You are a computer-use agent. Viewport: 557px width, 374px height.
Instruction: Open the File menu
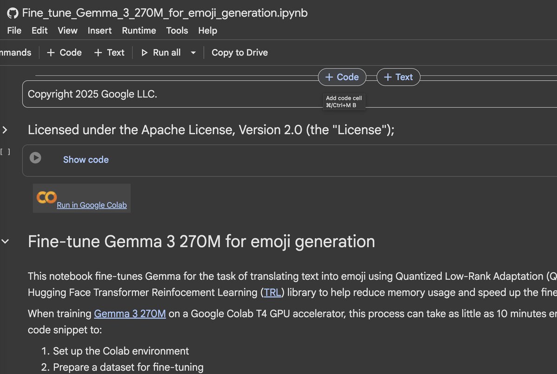(14, 31)
